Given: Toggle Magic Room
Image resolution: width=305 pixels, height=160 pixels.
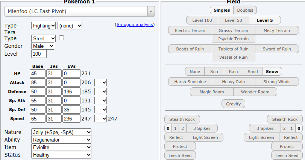Looking at the screenshot, I should (212, 92).
